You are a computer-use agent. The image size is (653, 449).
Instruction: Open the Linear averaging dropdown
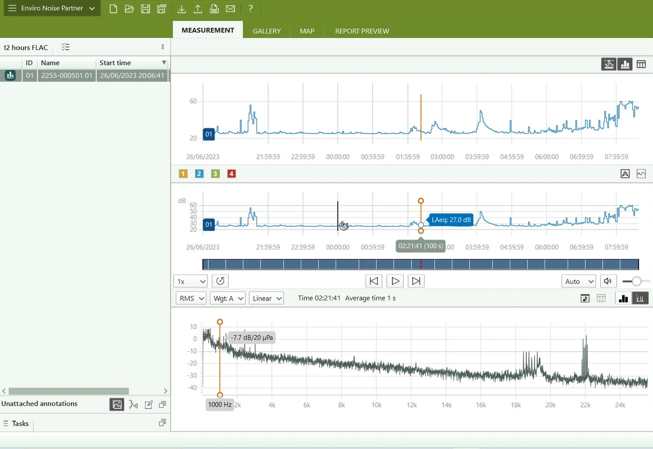(266, 299)
